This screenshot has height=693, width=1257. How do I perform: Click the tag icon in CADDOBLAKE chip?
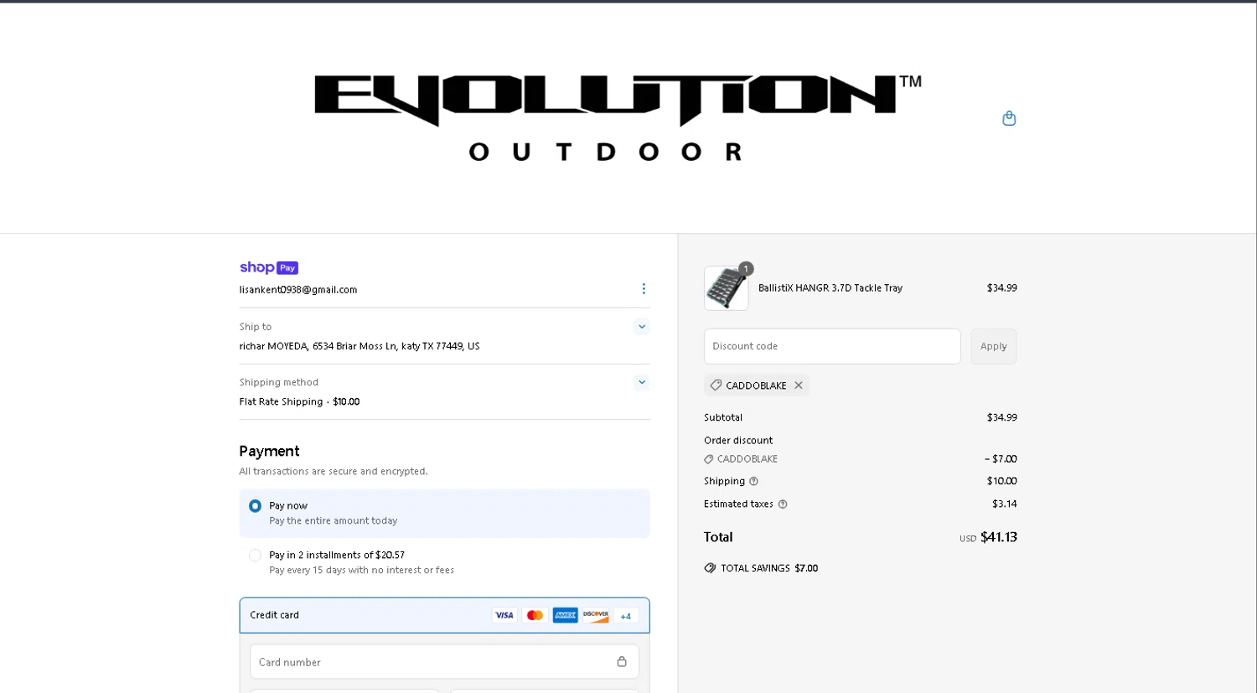pos(716,385)
